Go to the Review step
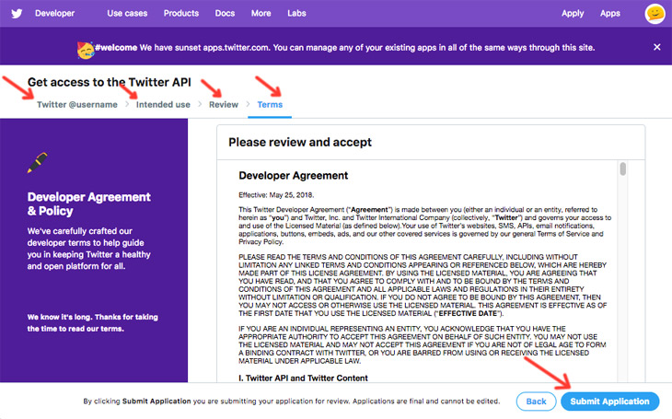 [x=224, y=105]
